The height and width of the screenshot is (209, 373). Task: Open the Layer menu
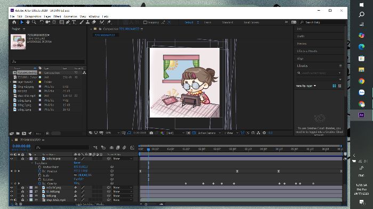coord(47,16)
